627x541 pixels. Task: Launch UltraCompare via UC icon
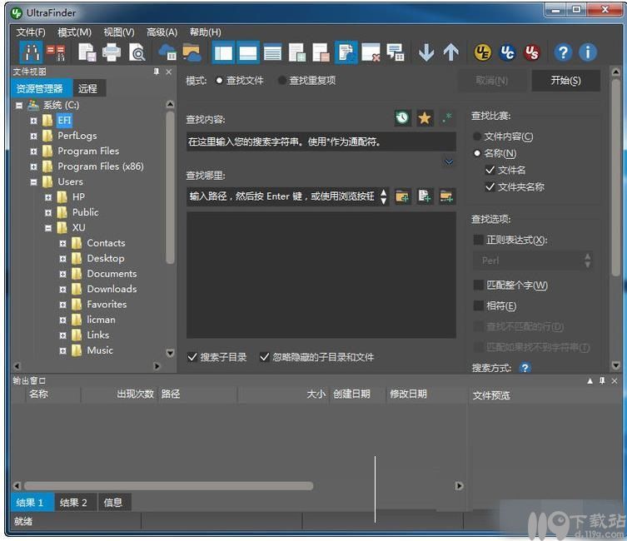[x=507, y=52]
